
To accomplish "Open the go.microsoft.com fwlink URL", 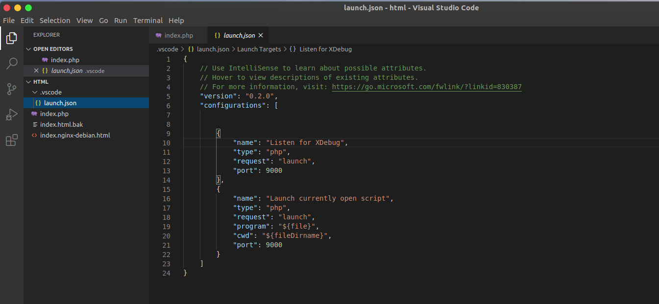I will point(427,87).
